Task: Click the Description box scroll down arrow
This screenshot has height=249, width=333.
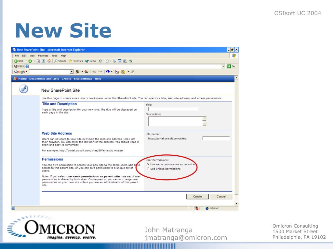Action: click(x=204, y=124)
